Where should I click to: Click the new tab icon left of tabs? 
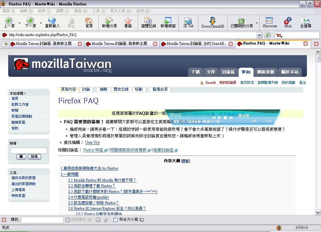[x=4, y=44]
